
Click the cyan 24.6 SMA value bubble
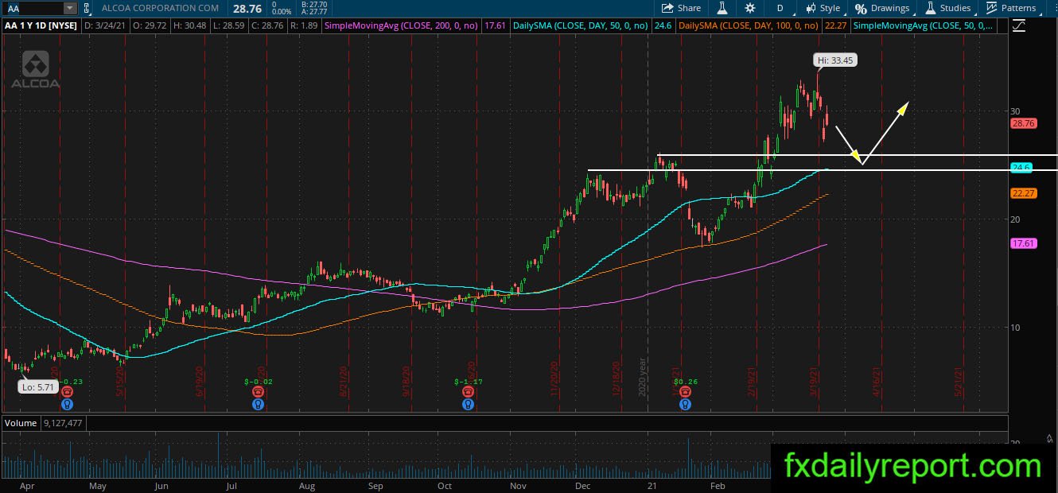pos(1021,168)
